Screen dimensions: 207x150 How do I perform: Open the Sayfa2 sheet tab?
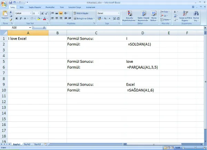click(x=27, y=144)
